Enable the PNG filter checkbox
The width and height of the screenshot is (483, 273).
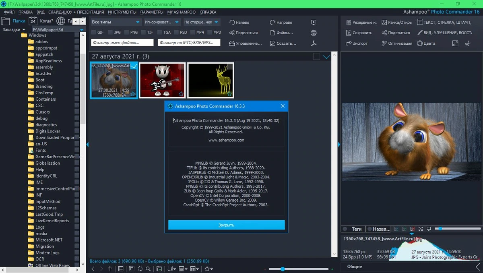[x=127, y=32]
